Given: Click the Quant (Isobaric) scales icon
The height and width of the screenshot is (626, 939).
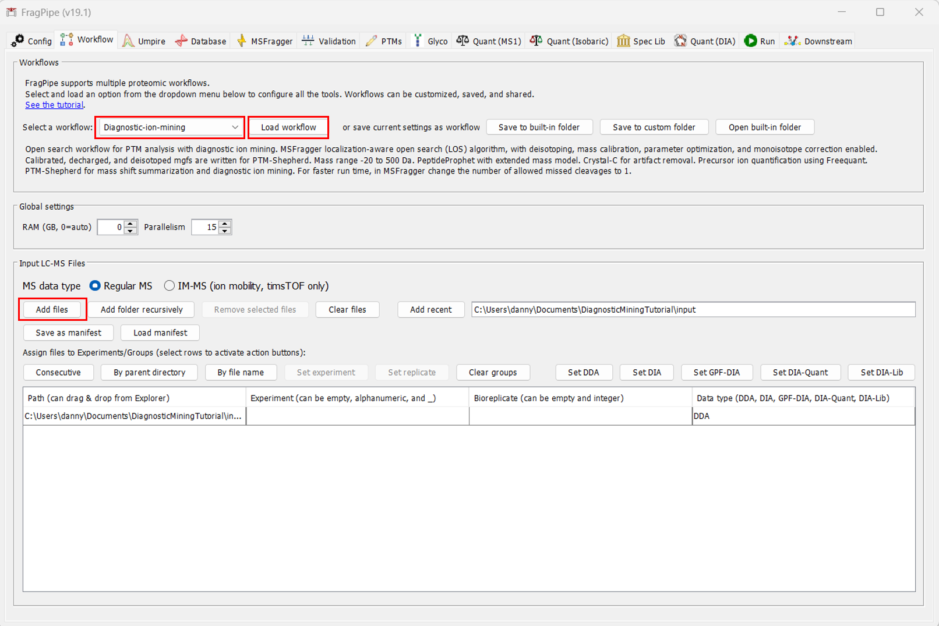Looking at the screenshot, I should coord(536,40).
